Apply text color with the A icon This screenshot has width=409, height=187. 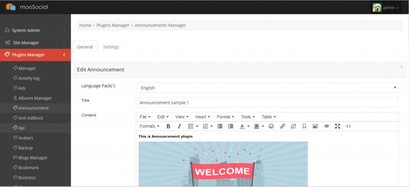(242, 126)
